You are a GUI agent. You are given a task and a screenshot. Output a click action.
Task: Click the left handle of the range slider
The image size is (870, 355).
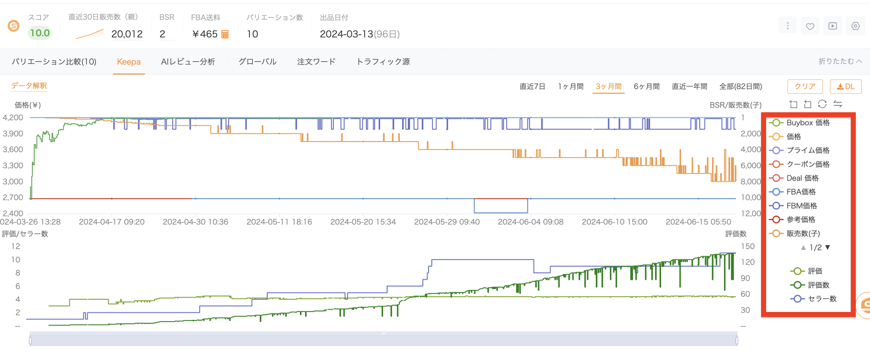30,340
